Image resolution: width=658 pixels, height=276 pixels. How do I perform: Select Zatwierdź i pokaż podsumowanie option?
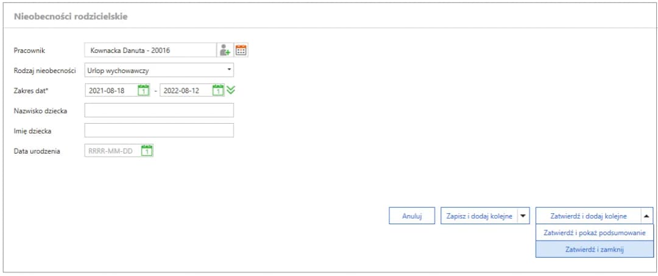590,233
